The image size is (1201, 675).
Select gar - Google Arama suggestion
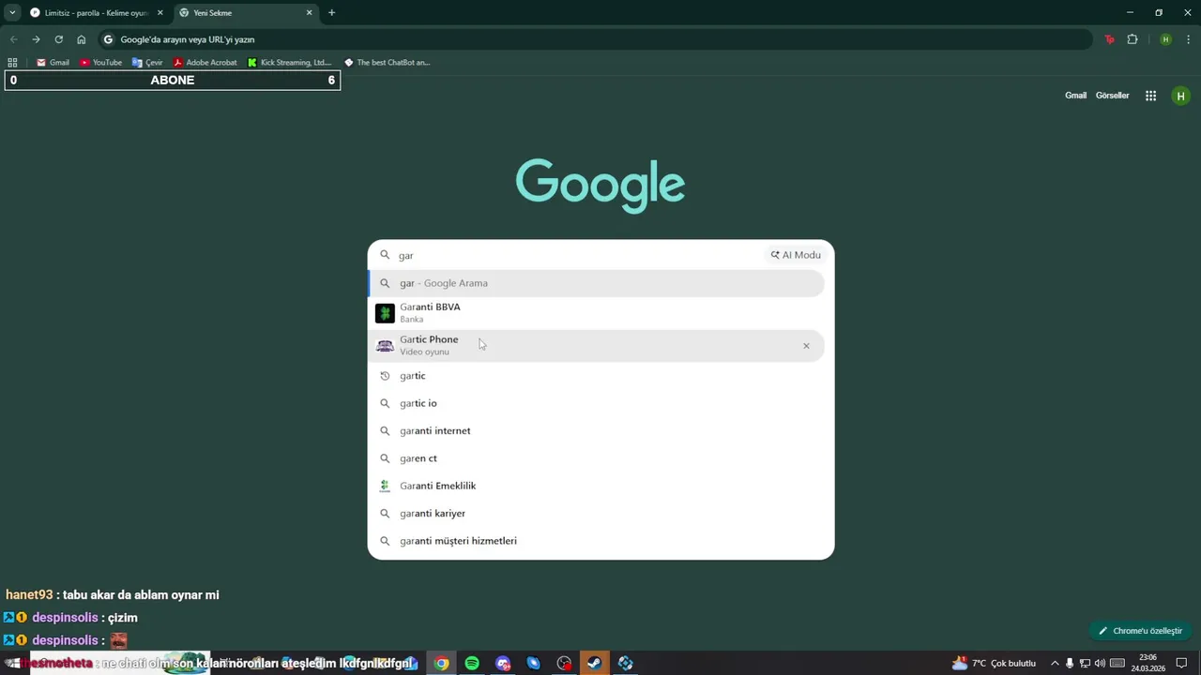[597, 283]
